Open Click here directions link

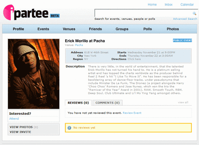pos(134,59)
